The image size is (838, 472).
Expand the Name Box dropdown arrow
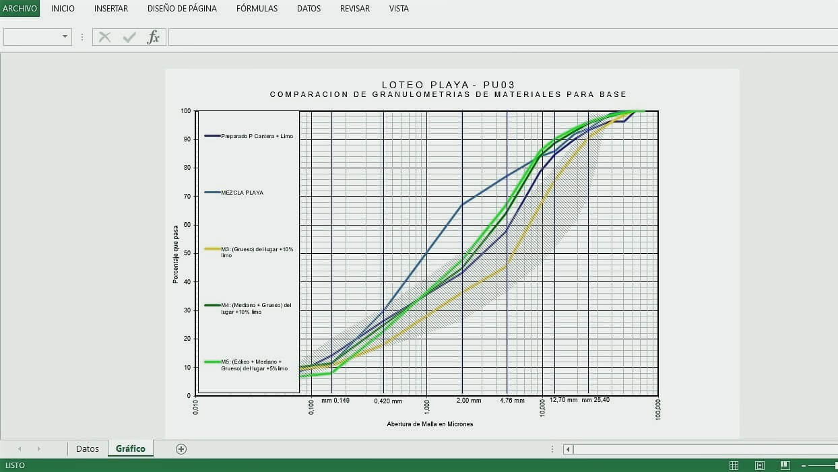coord(65,37)
